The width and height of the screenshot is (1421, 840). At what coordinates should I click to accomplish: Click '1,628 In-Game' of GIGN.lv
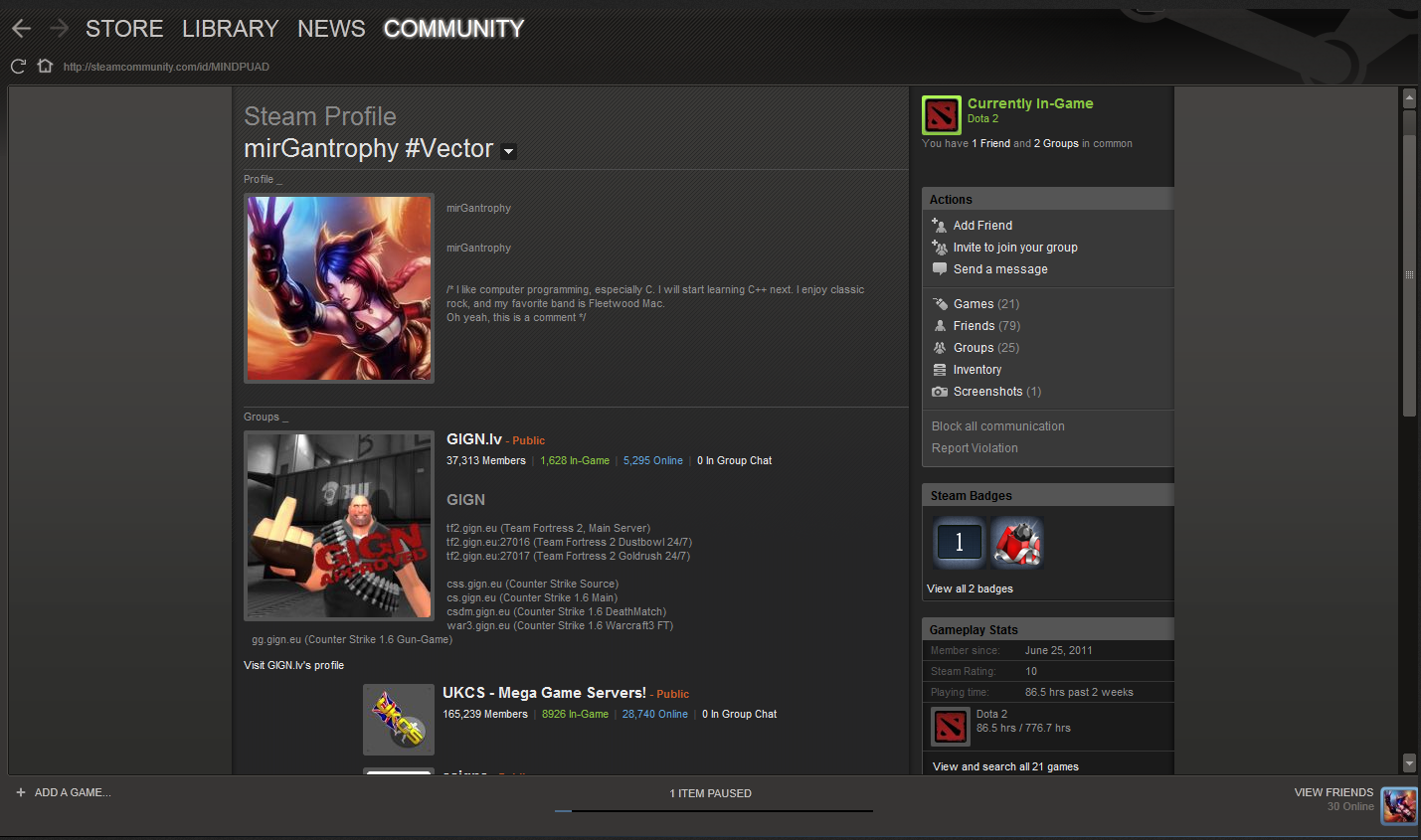[x=575, y=460]
